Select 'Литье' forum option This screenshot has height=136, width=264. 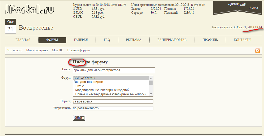click(111, 86)
